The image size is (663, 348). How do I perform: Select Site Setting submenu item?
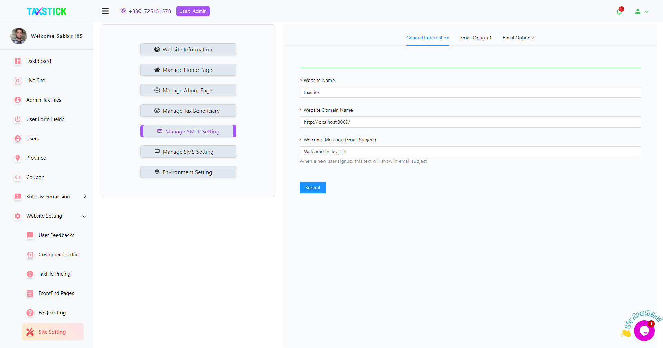[53, 332]
